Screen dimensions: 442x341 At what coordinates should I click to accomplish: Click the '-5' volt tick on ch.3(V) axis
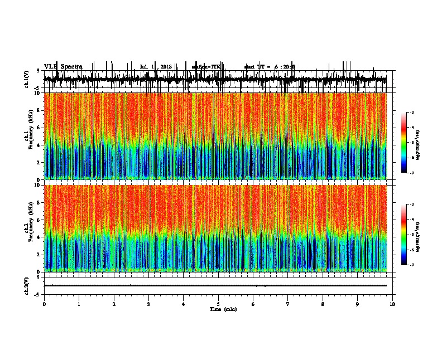(x=38, y=295)
